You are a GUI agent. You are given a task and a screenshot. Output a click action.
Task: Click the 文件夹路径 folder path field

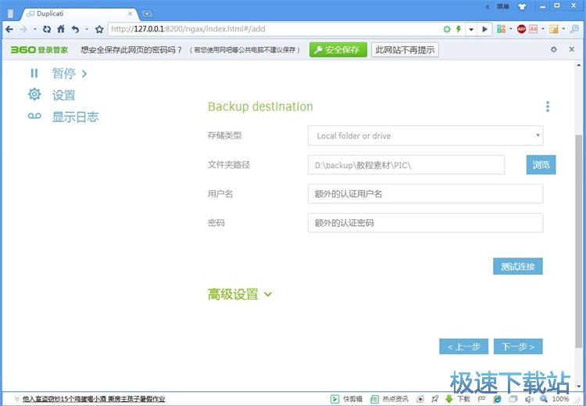[406, 164]
